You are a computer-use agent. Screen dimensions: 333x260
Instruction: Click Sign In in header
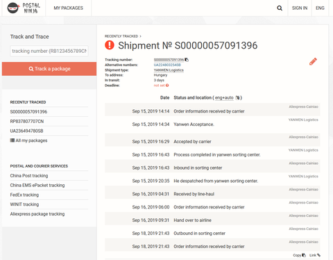pyautogui.click(x=300, y=8)
